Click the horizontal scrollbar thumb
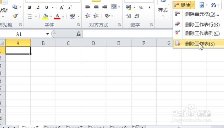Image resolution: width=224 pixels, height=128 pixels. click(179, 127)
